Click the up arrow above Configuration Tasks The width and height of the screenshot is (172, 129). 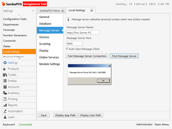(19, 15)
